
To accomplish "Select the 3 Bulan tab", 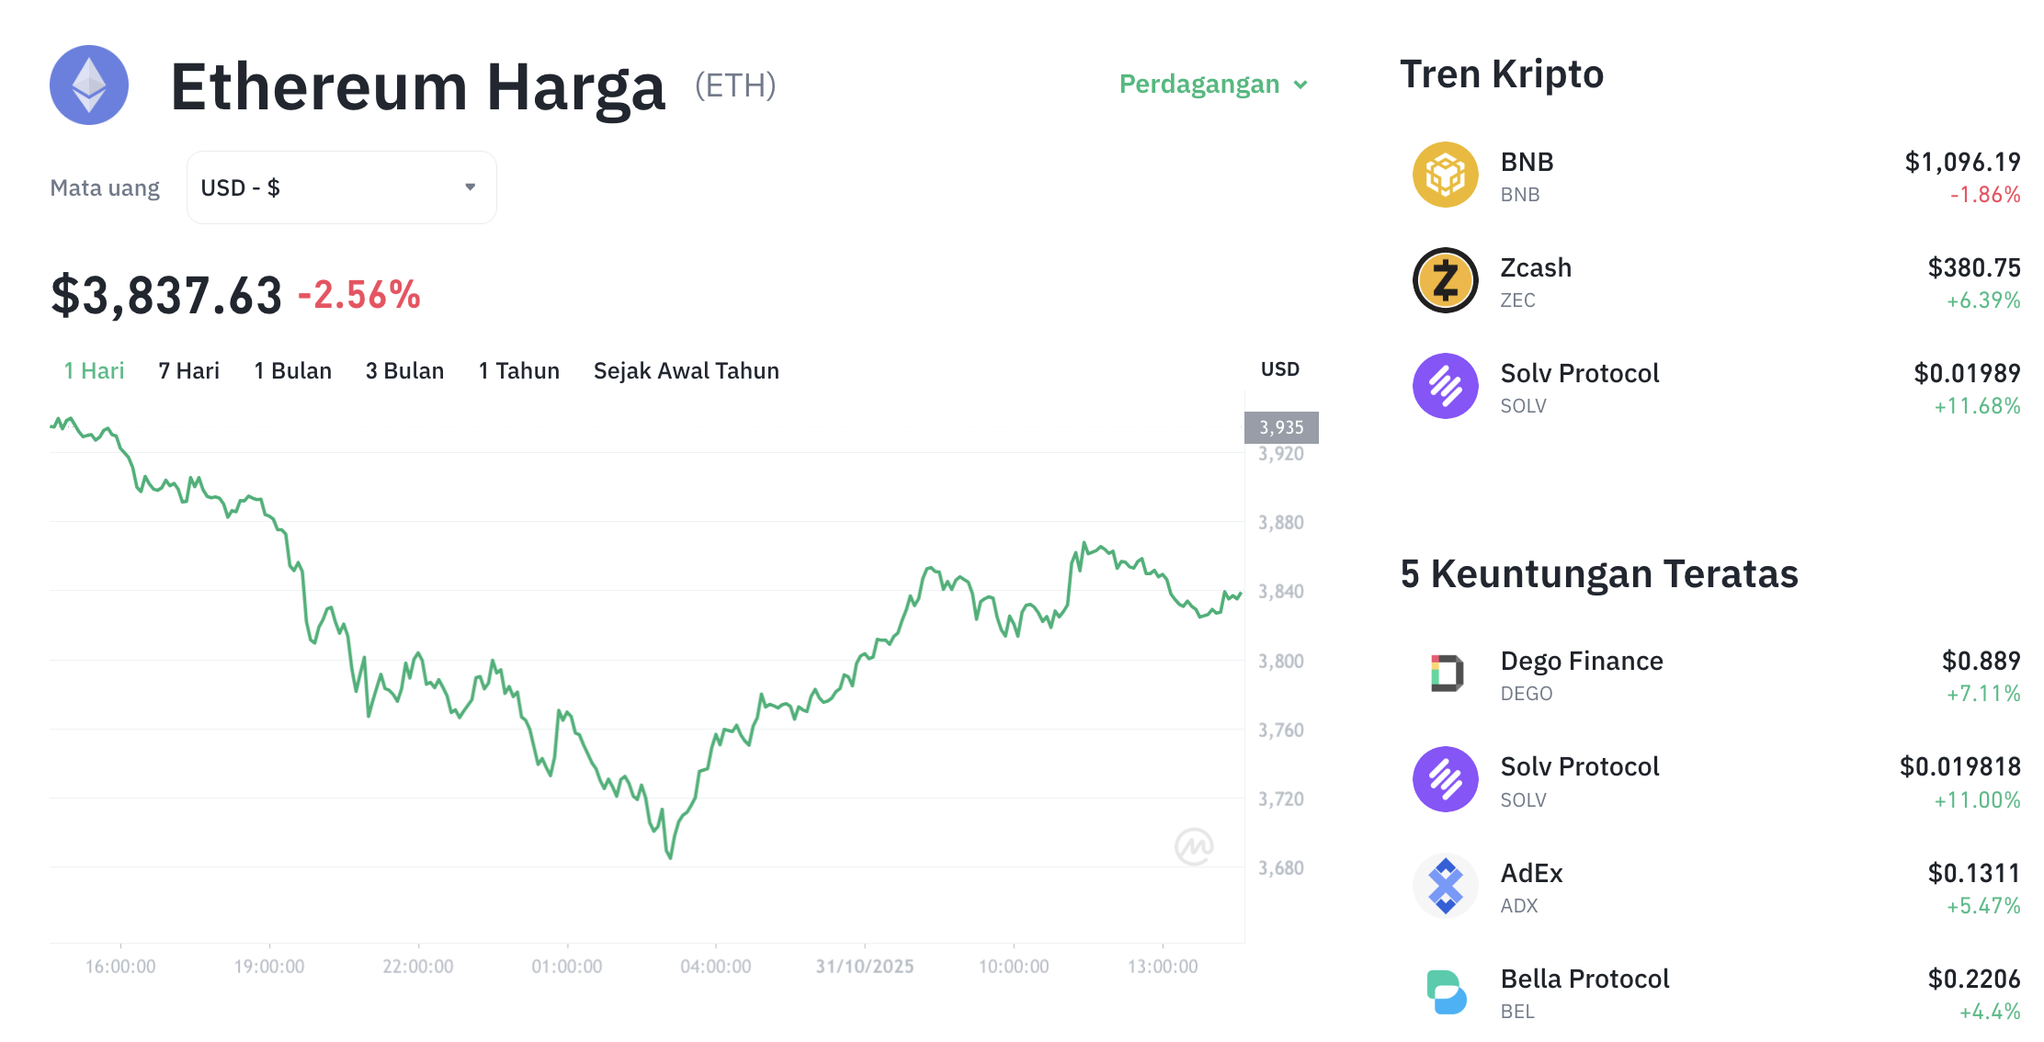I will click(404, 370).
